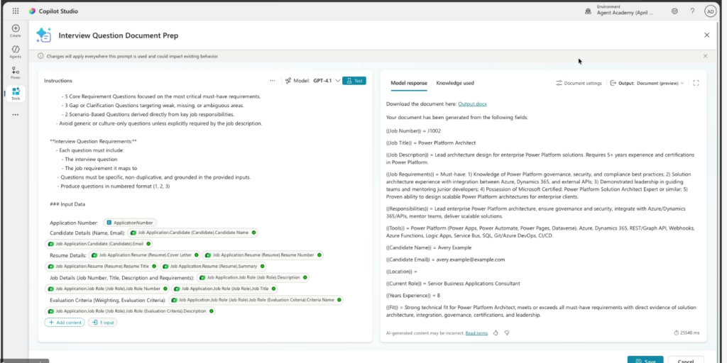Open the Instructions panel ellipsis menu

(273, 81)
